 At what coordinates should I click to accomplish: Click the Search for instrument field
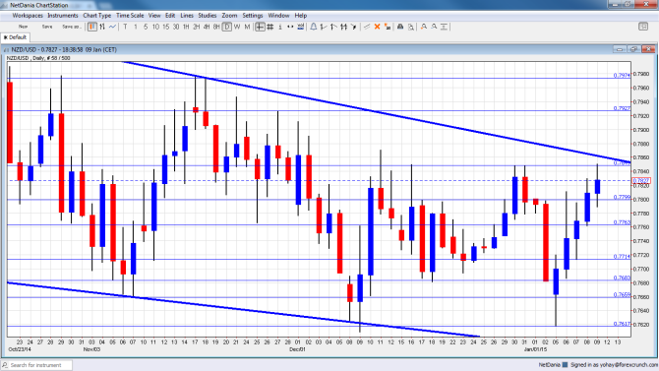coord(36,365)
